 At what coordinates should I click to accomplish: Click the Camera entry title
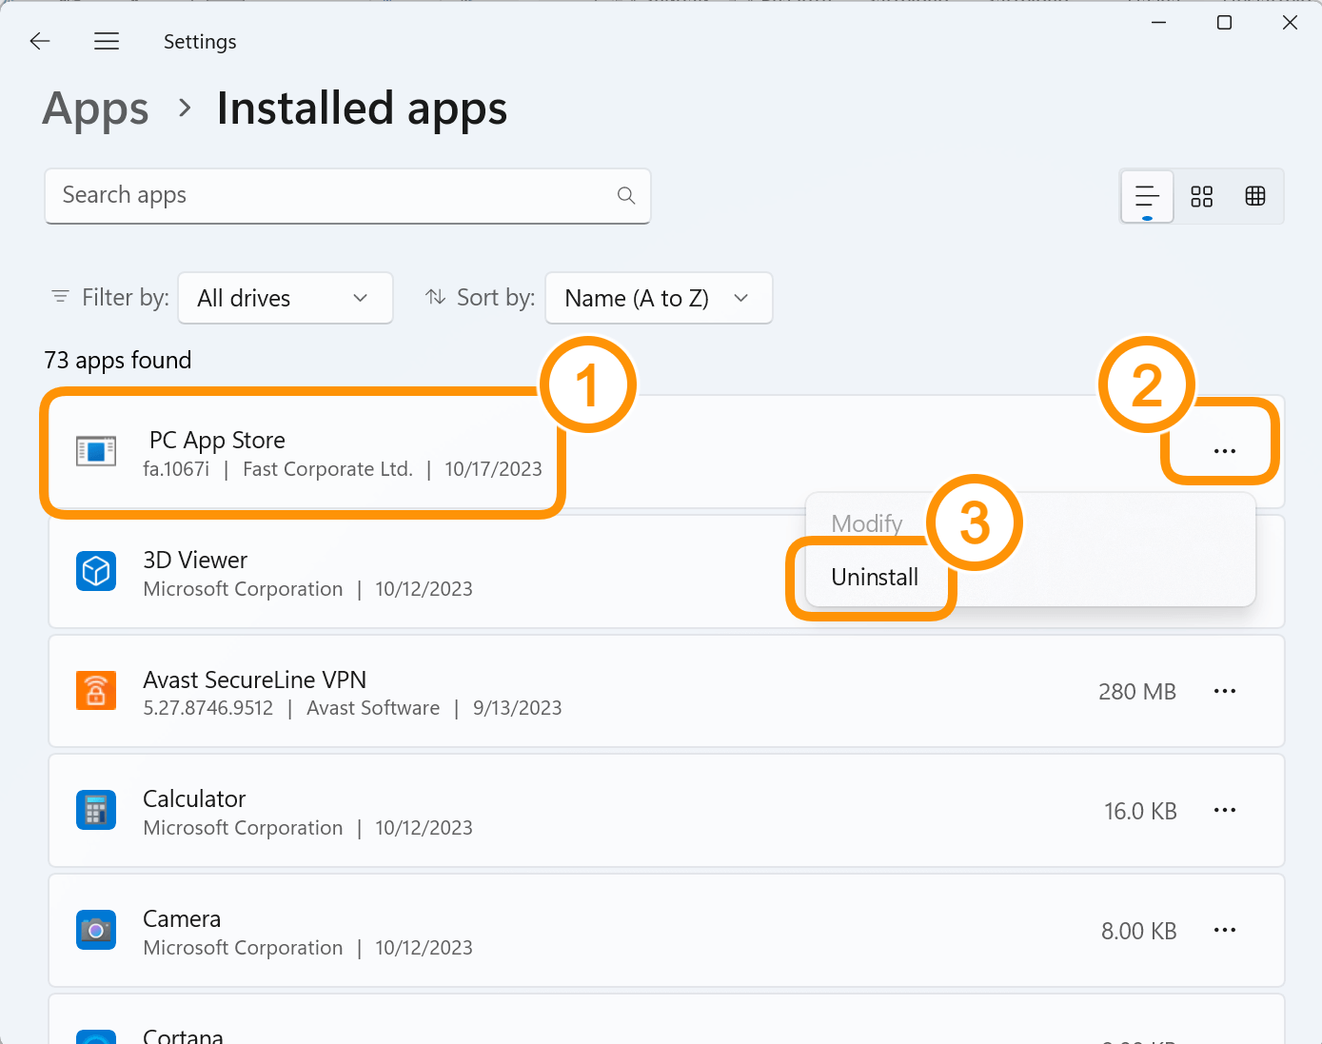click(182, 918)
